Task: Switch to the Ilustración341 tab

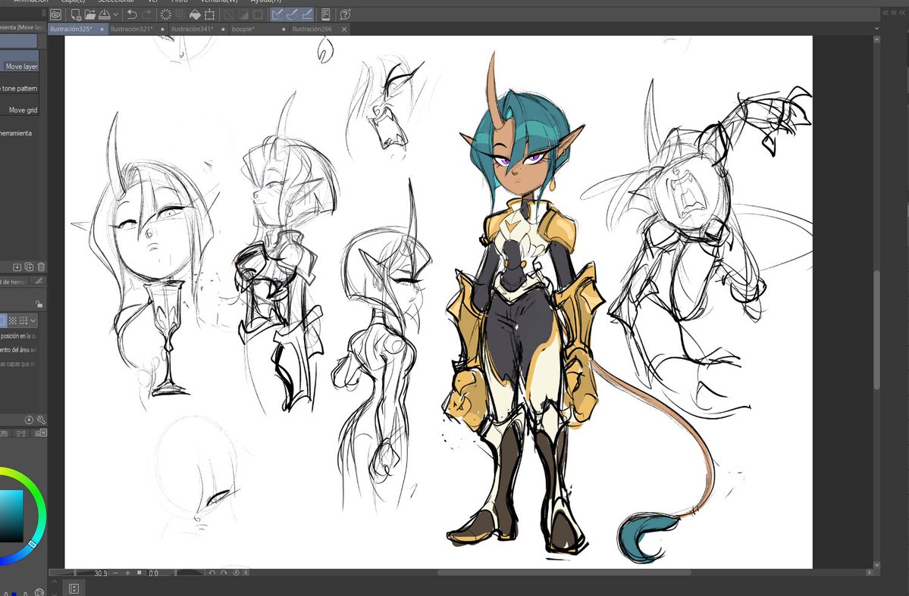Action: click(x=199, y=29)
